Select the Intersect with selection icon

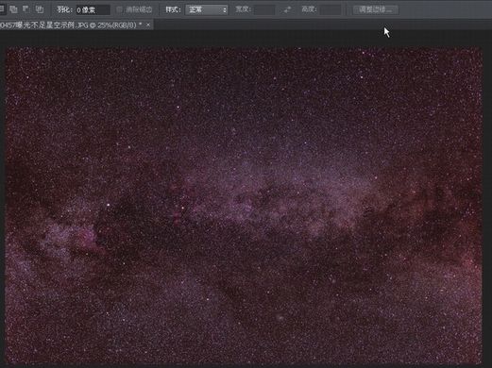pos(40,9)
